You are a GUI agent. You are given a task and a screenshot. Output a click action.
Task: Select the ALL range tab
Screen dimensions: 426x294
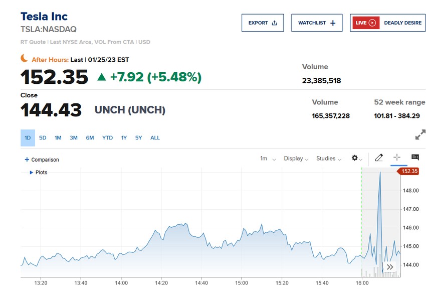[155, 137]
